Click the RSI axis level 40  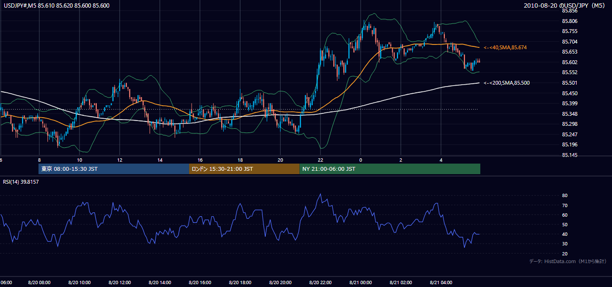pos(565,234)
